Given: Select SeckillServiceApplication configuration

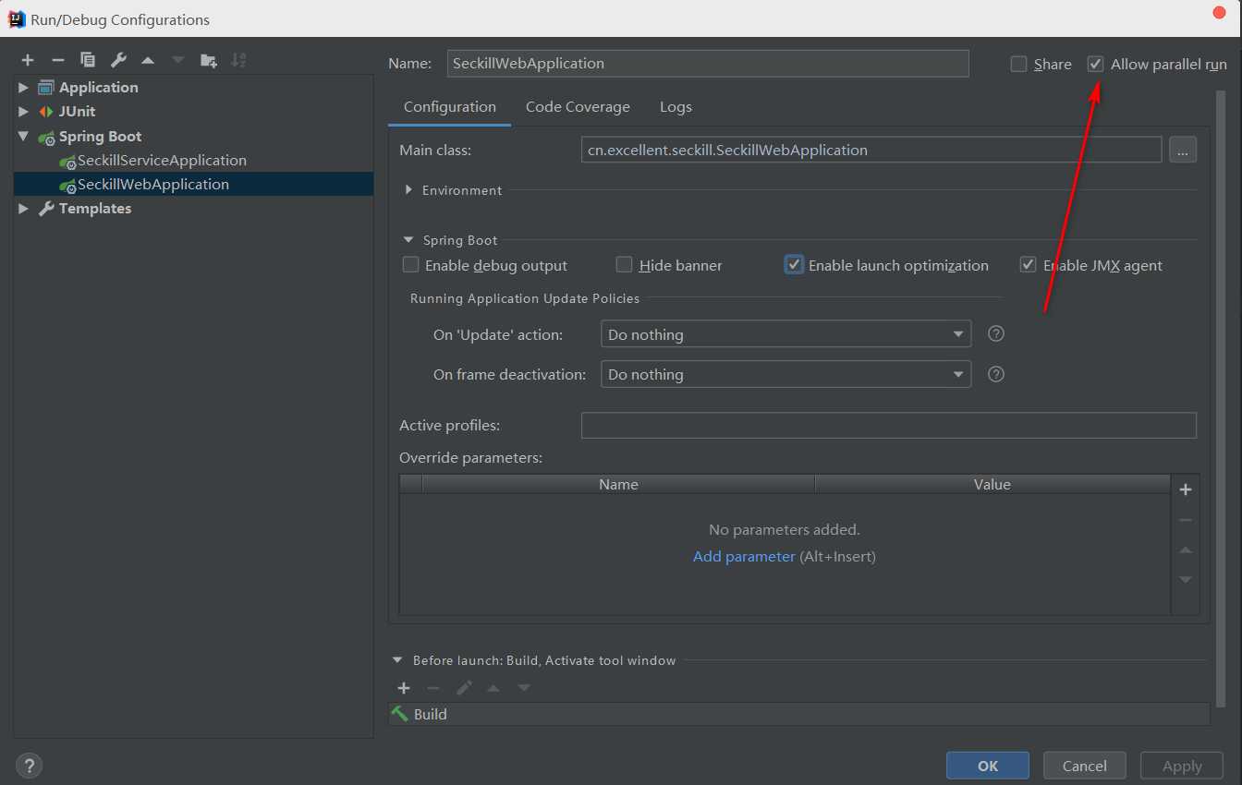Looking at the screenshot, I should pyautogui.click(x=162, y=160).
